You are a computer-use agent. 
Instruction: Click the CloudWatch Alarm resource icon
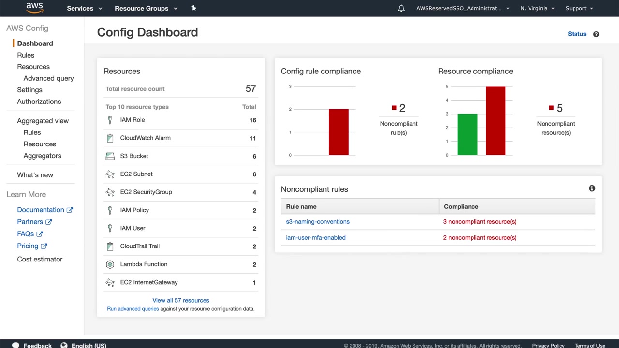pos(110,138)
